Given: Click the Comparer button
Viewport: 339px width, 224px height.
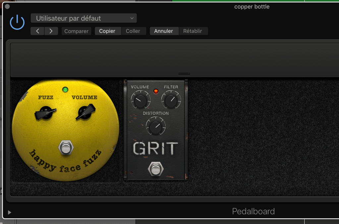Looking at the screenshot, I should pos(76,31).
